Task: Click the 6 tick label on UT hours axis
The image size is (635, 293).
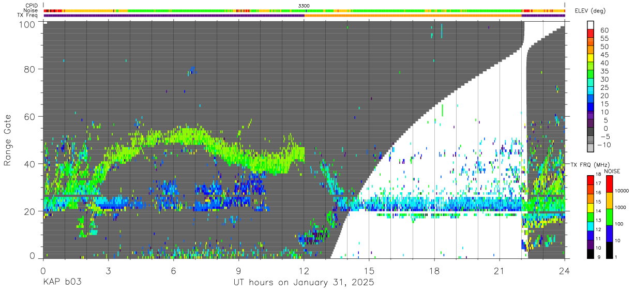Action: [x=173, y=270]
